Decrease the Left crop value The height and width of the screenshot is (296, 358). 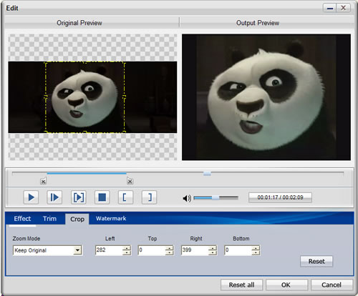(x=127, y=252)
